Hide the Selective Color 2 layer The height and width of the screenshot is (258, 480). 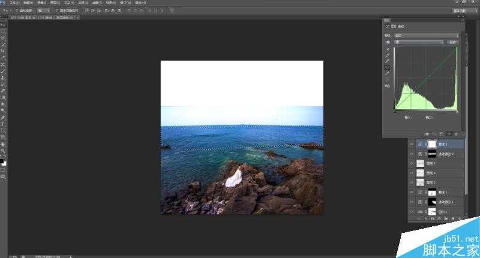(x=411, y=154)
